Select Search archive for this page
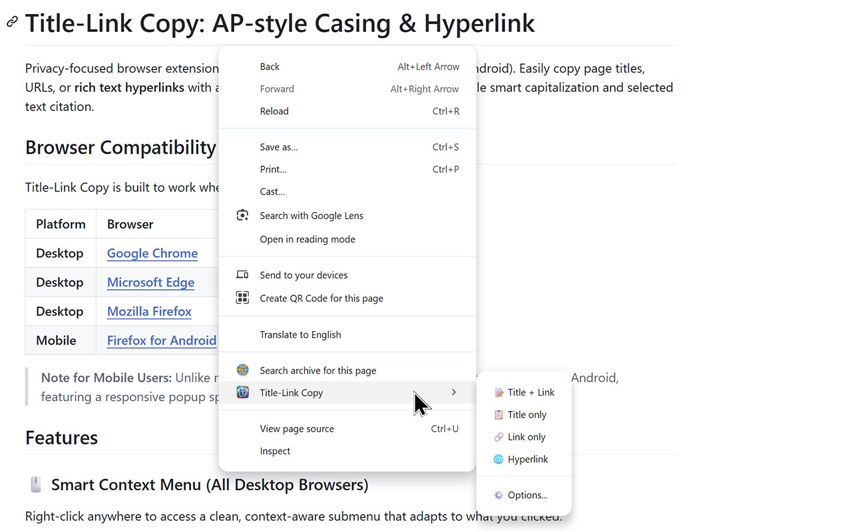This screenshot has width=852, height=532. (347, 370)
